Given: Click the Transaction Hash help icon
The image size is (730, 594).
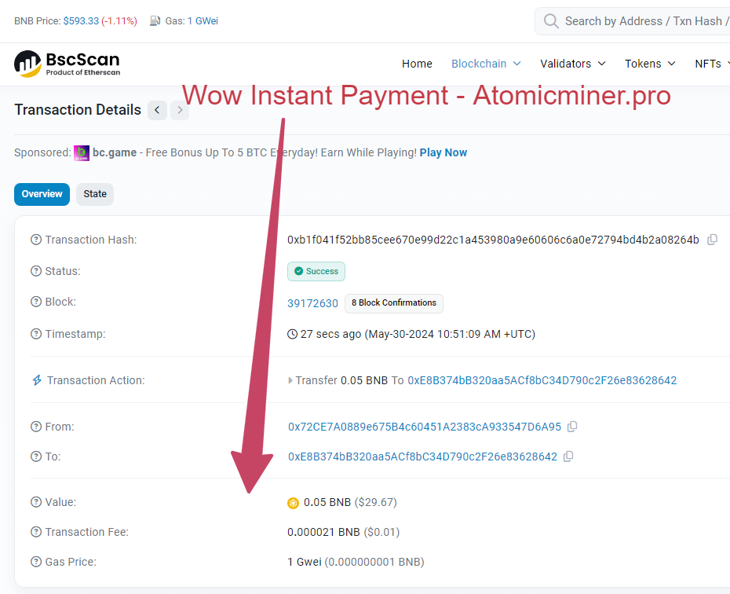Looking at the screenshot, I should (x=36, y=240).
